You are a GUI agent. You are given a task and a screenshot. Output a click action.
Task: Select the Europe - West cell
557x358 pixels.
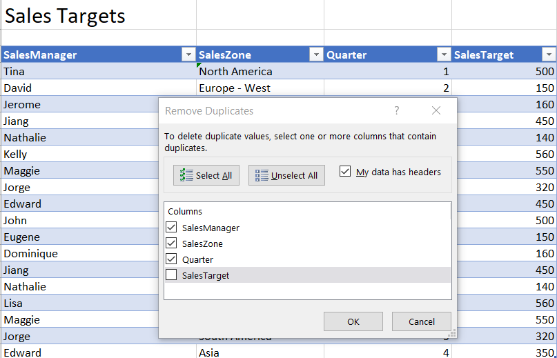click(260, 88)
